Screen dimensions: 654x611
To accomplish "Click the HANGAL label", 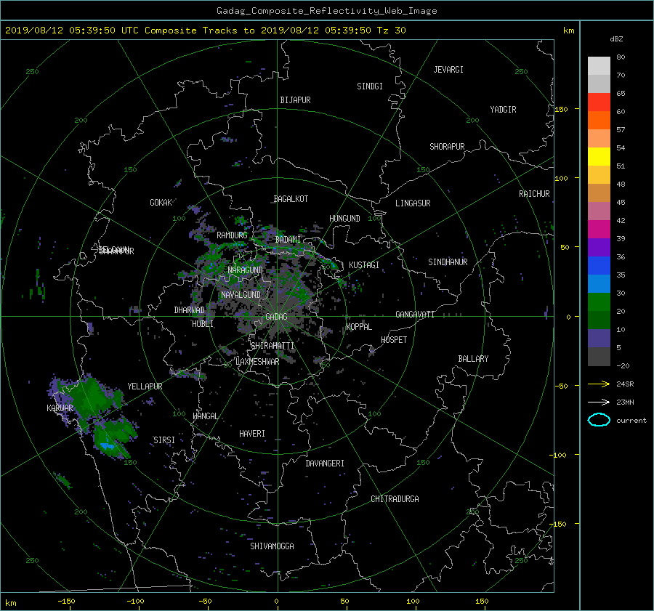I will pos(206,416).
